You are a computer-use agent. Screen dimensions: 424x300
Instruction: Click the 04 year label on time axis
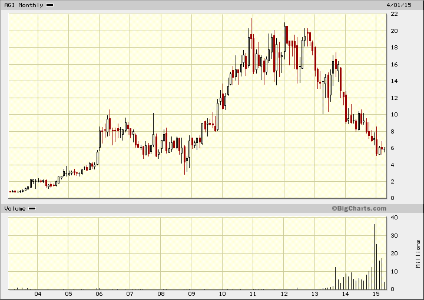coord(38,294)
